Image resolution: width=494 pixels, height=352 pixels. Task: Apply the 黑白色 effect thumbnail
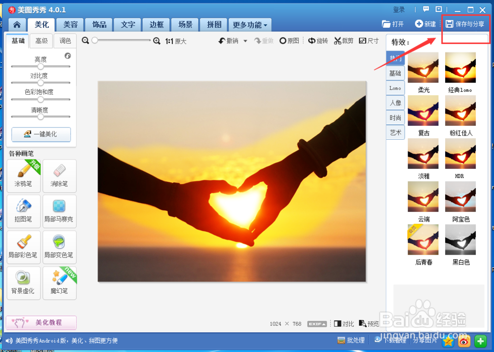[460, 239]
